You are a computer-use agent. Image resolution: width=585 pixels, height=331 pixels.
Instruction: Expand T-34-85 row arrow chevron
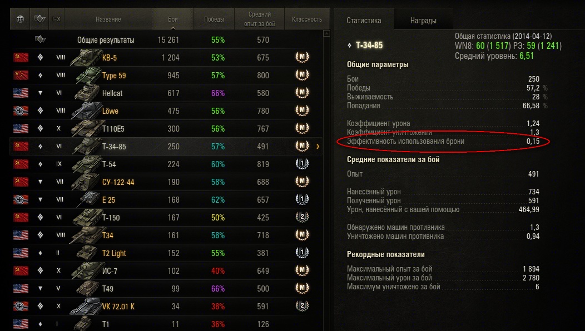[x=318, y=147]
